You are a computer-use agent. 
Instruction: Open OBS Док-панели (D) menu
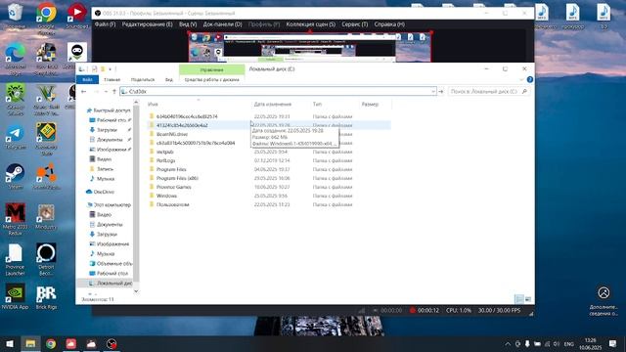(222, 24)
